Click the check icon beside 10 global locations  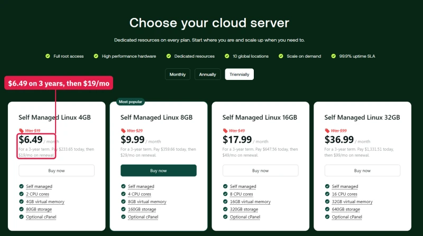click(227, 56)
